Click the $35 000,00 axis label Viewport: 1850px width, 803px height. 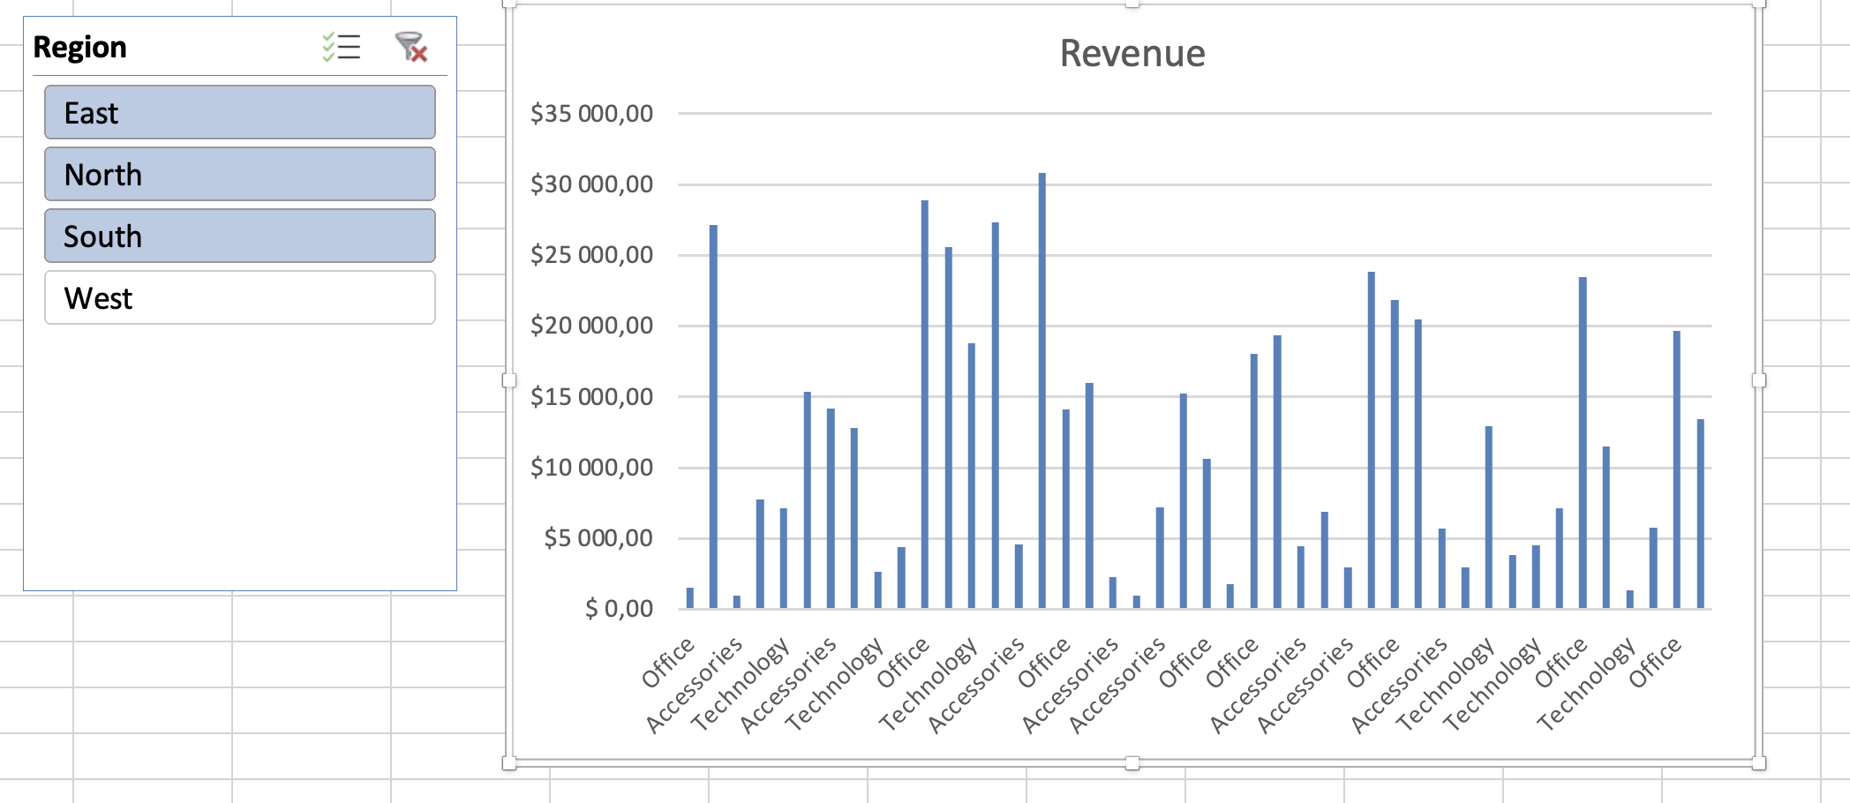591,114
